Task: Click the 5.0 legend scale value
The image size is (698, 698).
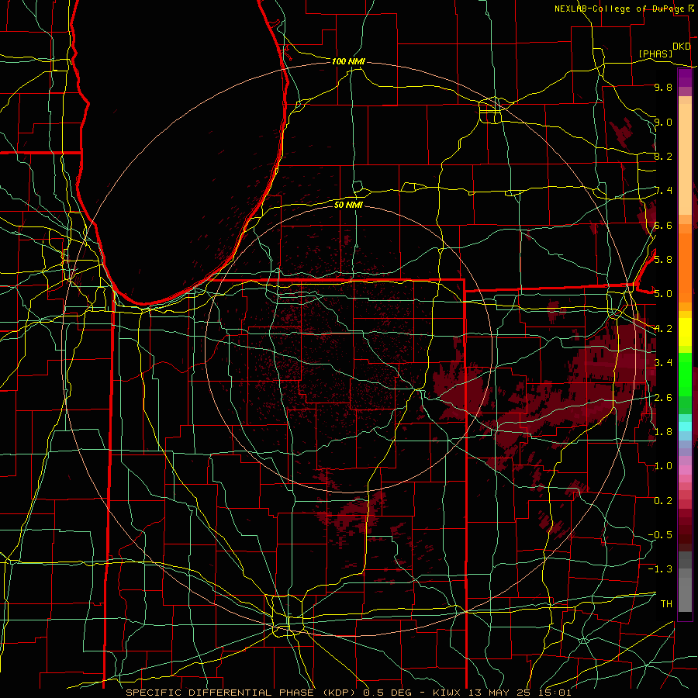Action: [x=663, y=294]
